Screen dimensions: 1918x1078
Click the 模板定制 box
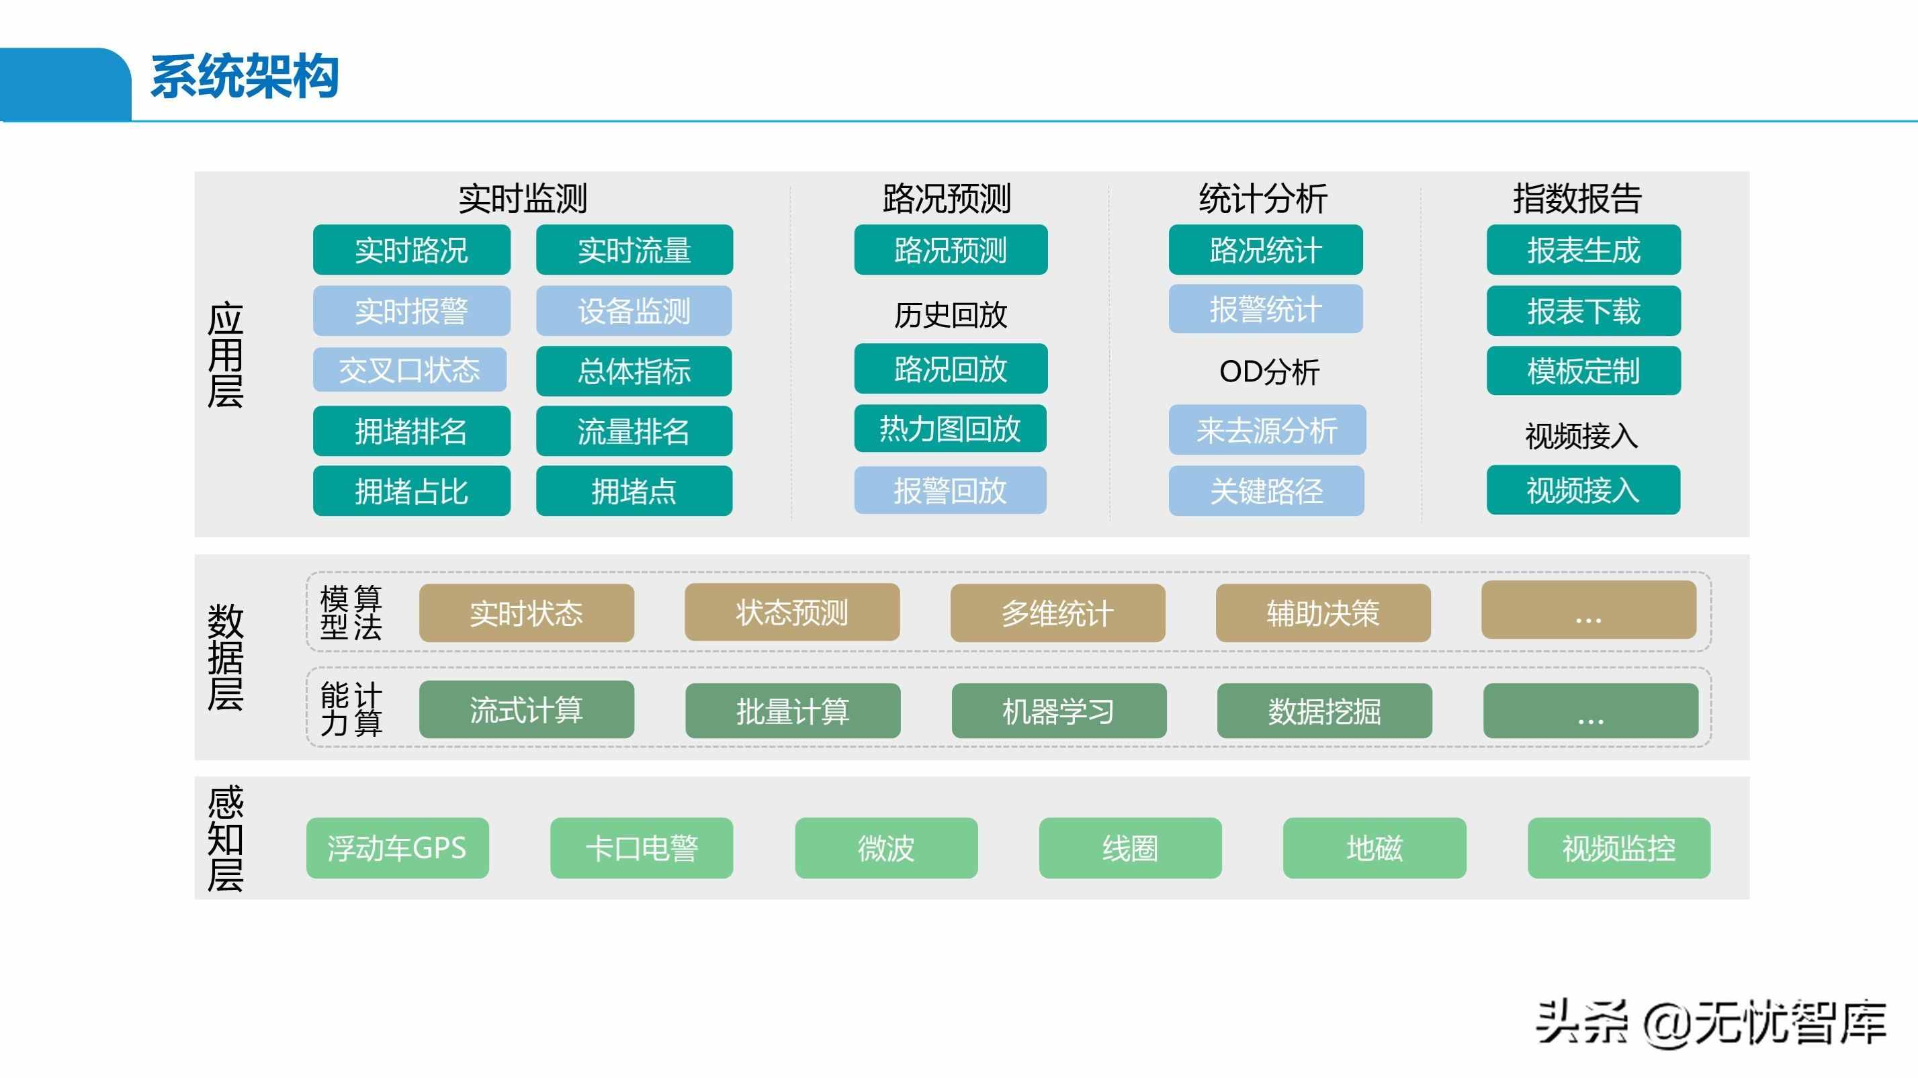pos(1583,371)
